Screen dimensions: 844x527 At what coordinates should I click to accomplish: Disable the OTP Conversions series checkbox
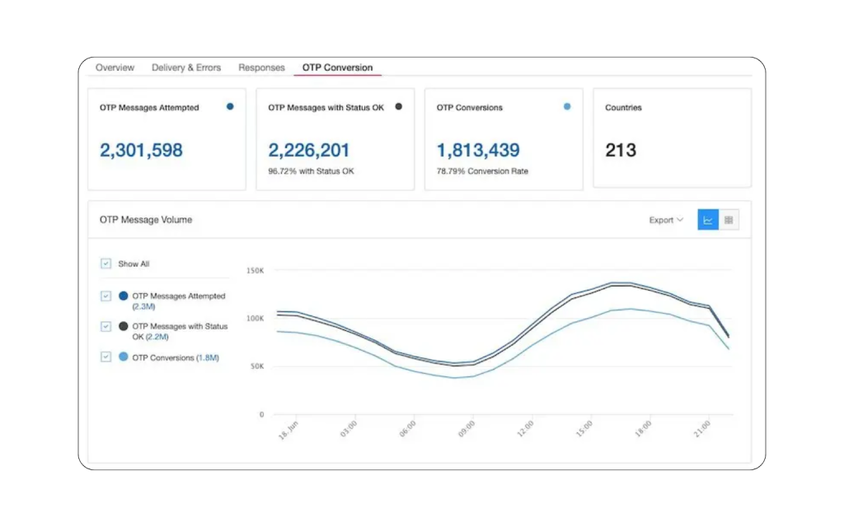(x=105, y=357)
